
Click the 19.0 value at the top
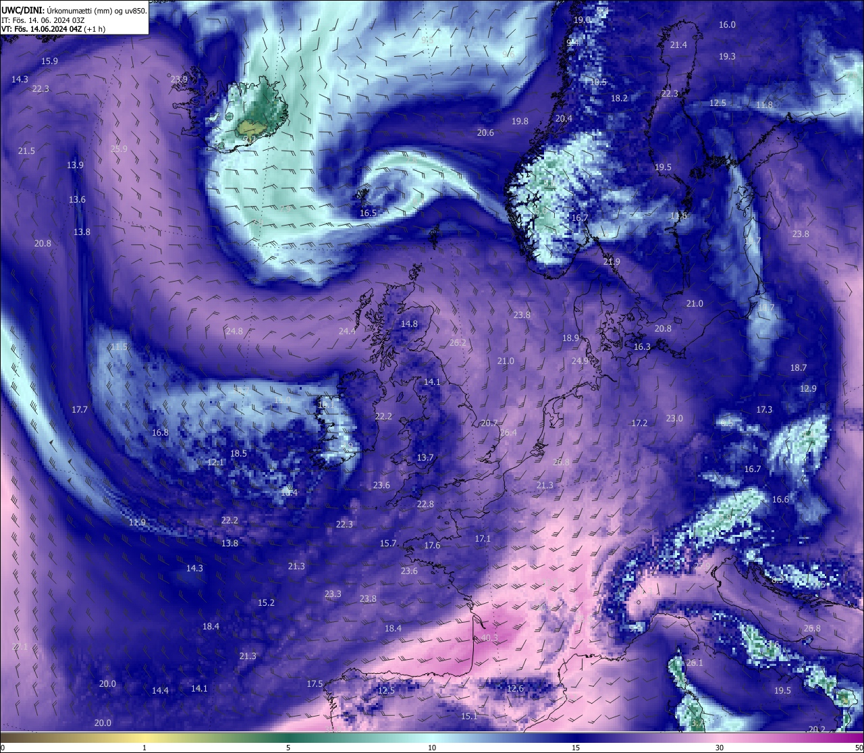click(582, 20)
